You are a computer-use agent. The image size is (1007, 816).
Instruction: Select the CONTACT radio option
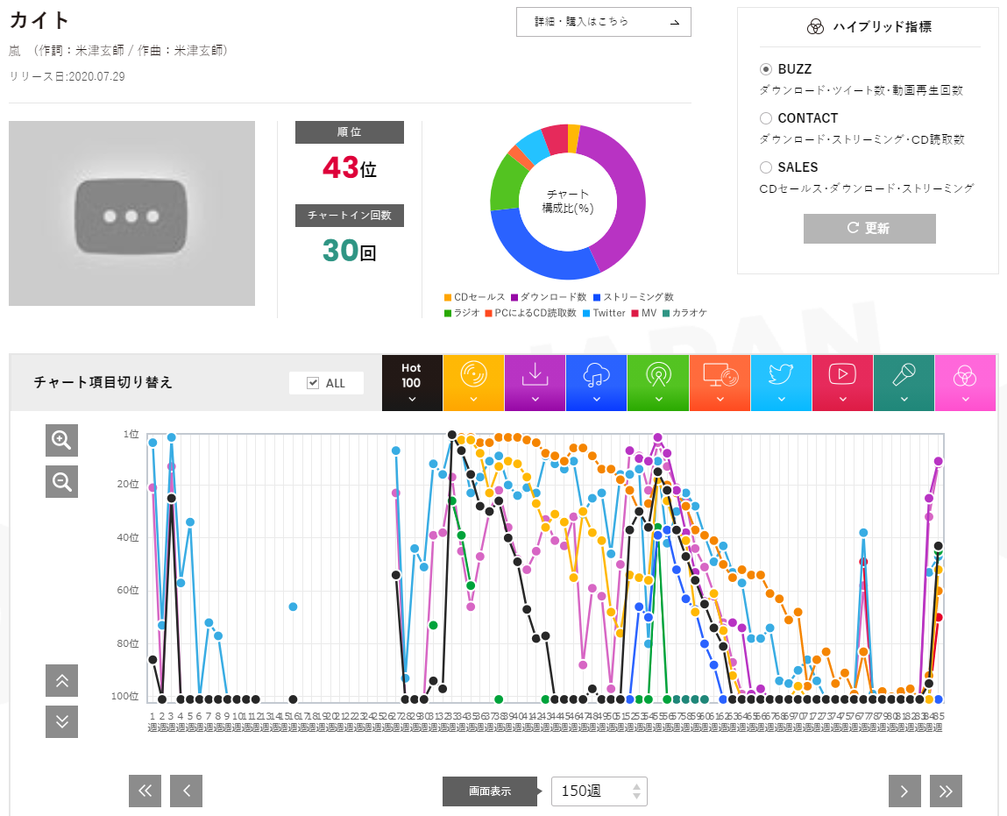[765, 118]
